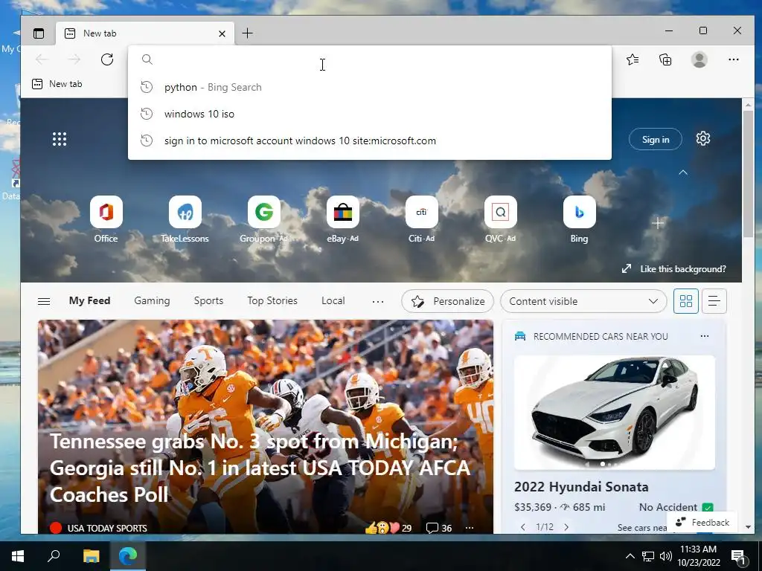
Task: Select the New tab browser tab
Action: click(x=145, y=33)
